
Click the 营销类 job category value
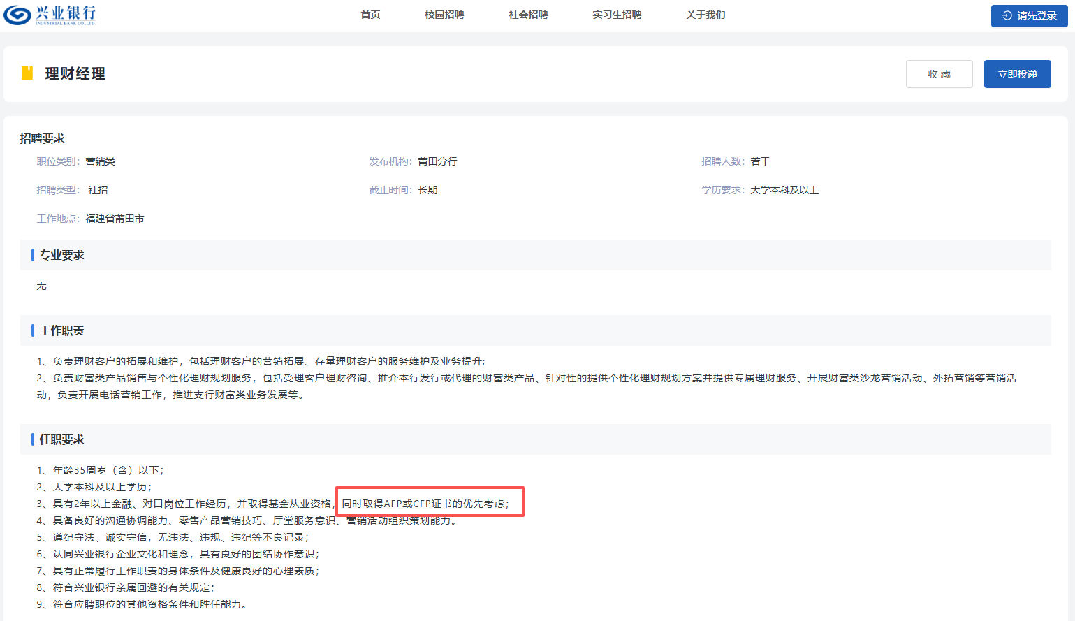[100, 161]
